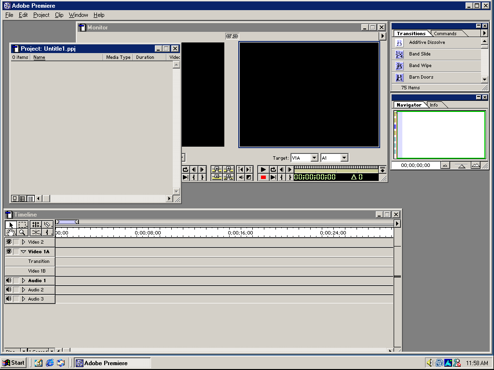Switch Project window to icon view
This screenshot has height=370, width=494.
point(14,199)
